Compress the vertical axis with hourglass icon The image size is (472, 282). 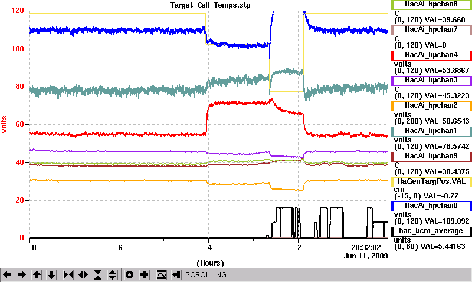click(98, 275)
